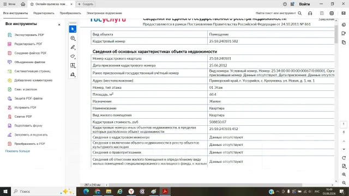This screenshot has height=196, width=349.
Task: Open the Adobe apps grid icon
Action: (292, 4)
